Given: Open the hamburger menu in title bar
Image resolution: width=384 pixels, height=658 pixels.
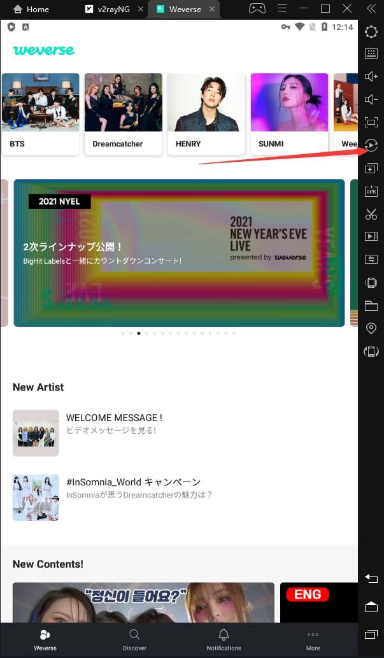Looking at the screenshot, I should pos(282,8).
